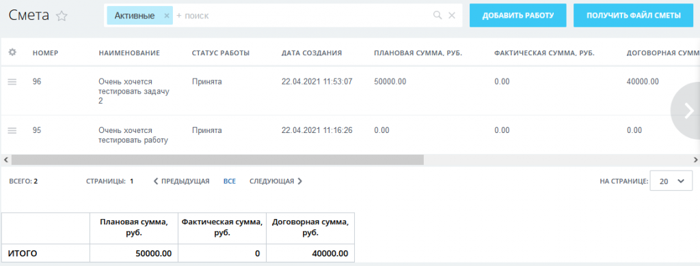The width and height of the screenshot is (700, 266).
Task: Go to Следующая page
Action: pyautogui.click(x=276, y=181)
